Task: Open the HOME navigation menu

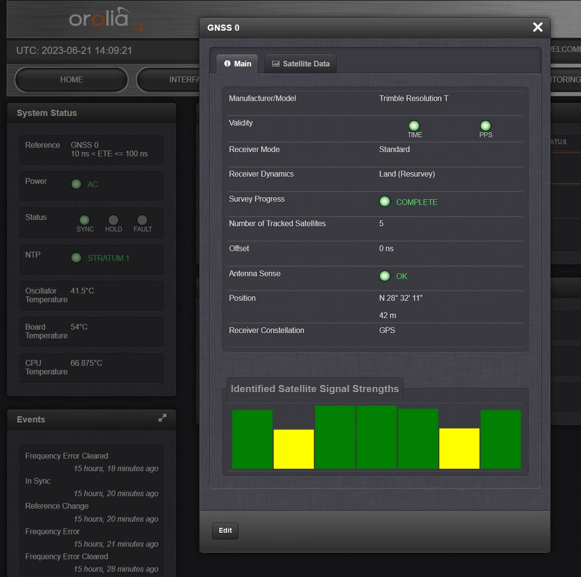Action: pyautogui.click(x=71, y=80)
